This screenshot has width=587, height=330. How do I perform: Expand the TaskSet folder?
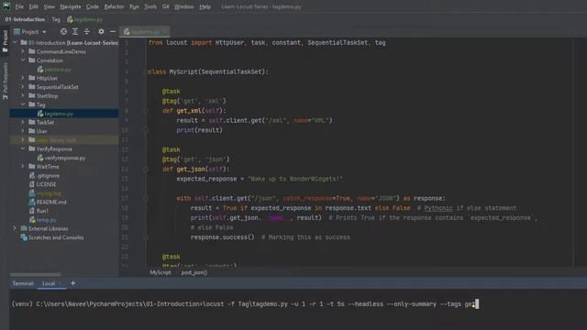tap(23, 122)
